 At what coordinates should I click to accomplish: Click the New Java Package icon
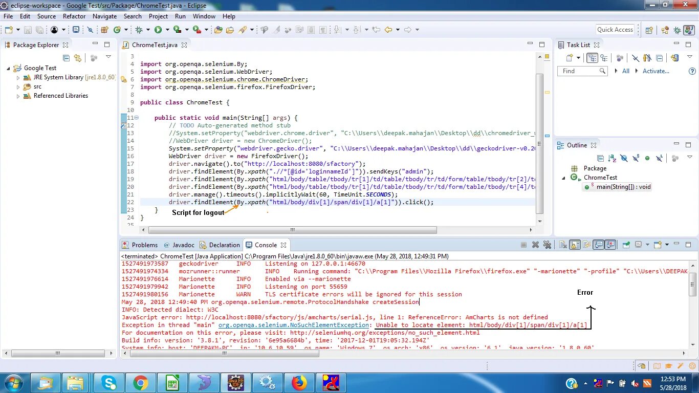(104, 30)
